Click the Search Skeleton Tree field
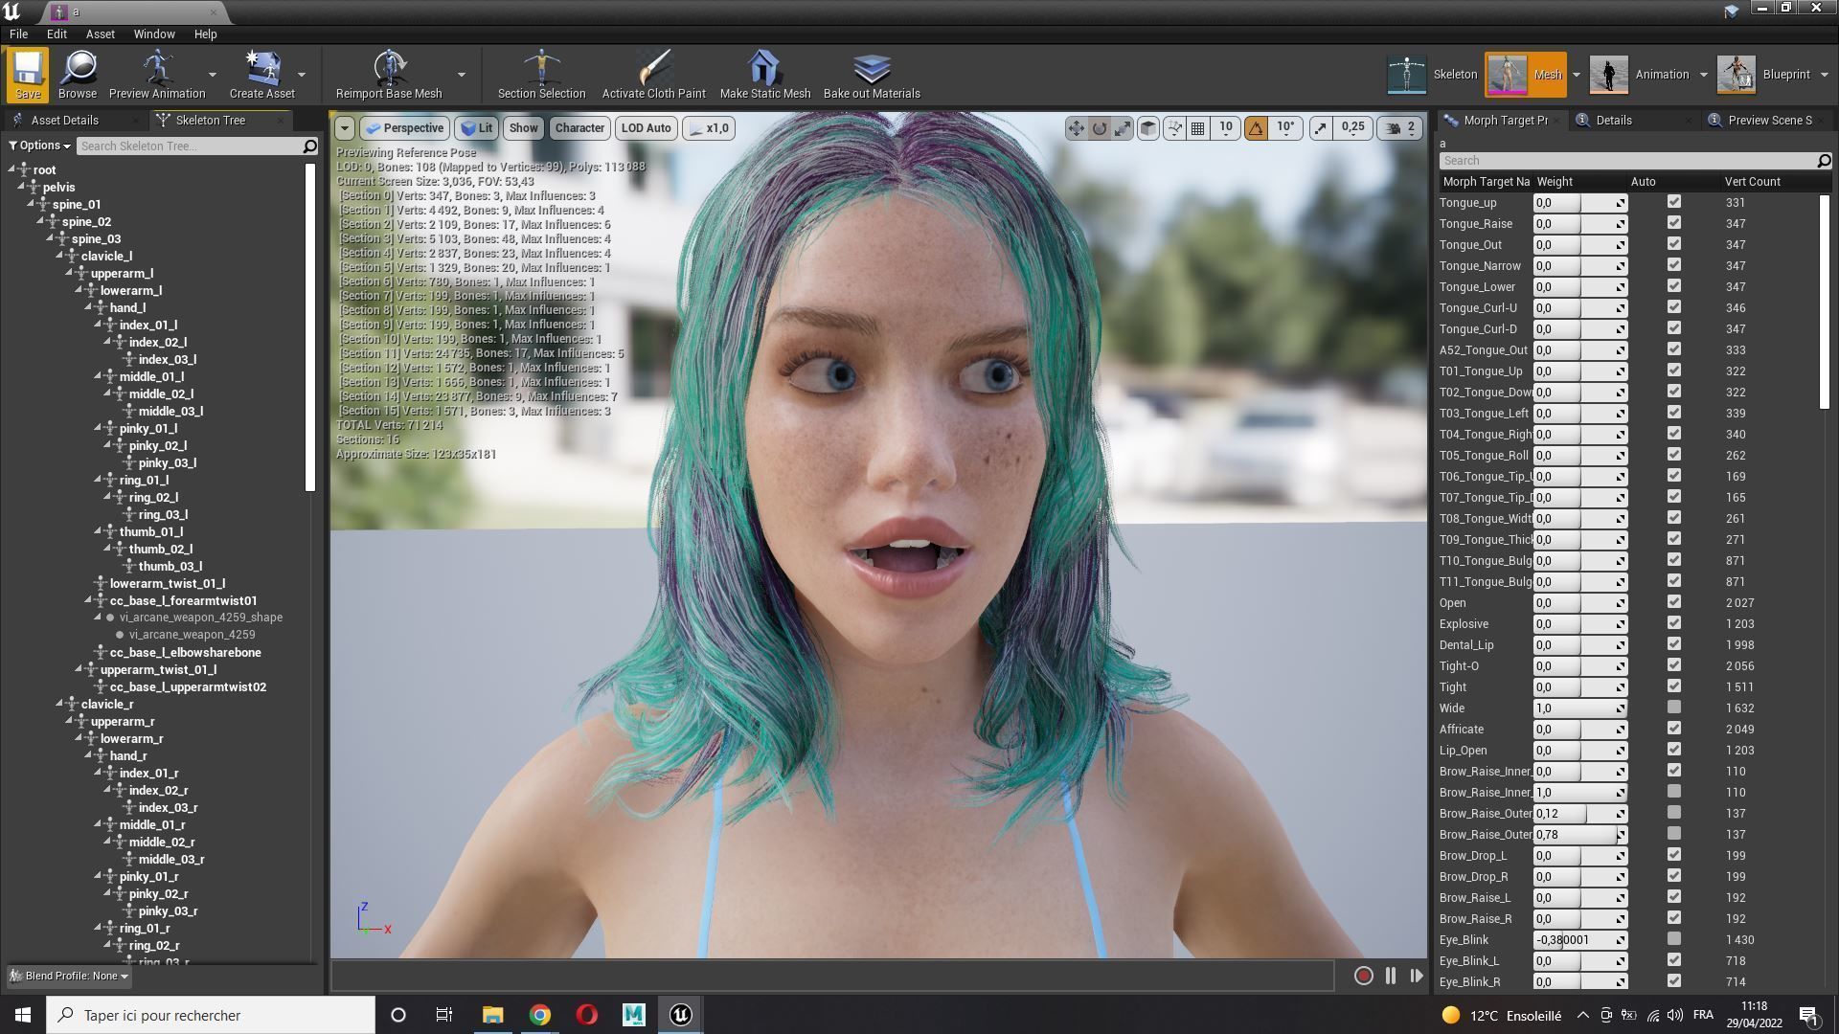Screen dimensions: 1839x1034 (189, 146)
